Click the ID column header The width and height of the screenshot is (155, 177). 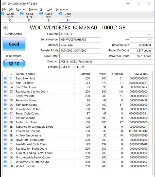[x=11, y=74]
